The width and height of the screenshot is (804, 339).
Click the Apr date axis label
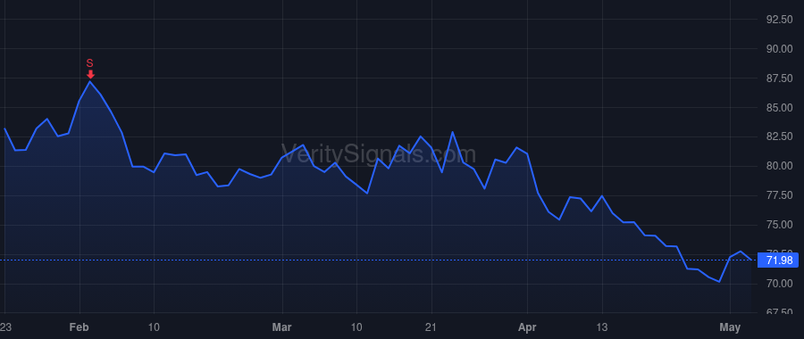click(528, 327)
